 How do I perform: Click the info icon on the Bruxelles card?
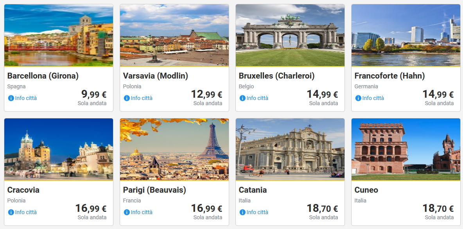[x=242, y=98]
